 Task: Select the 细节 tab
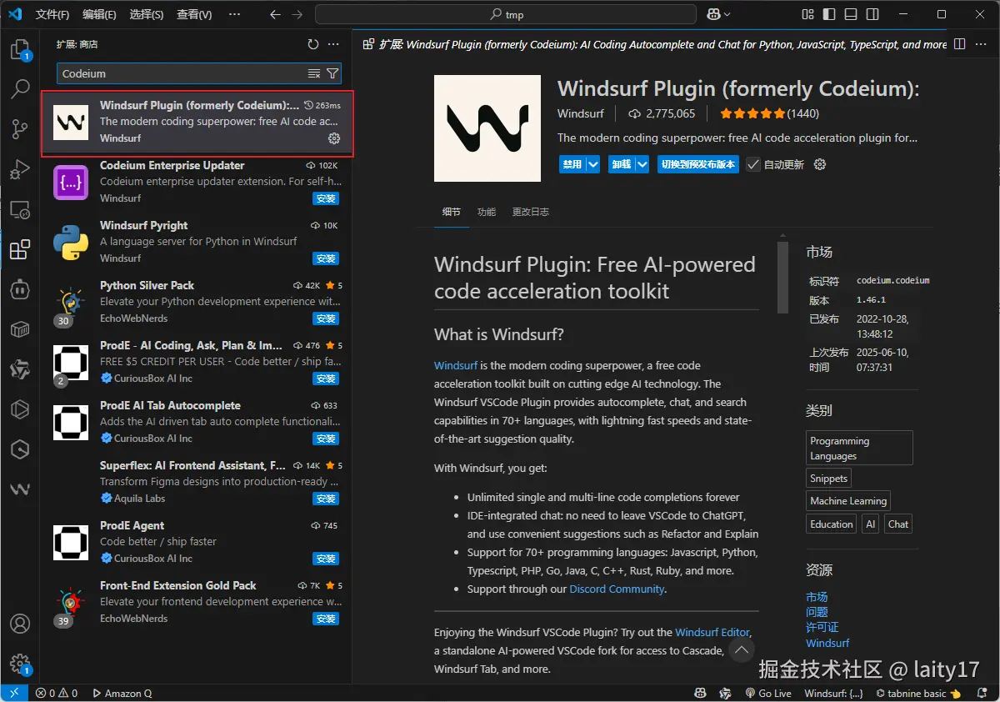(x=451, y=212)
